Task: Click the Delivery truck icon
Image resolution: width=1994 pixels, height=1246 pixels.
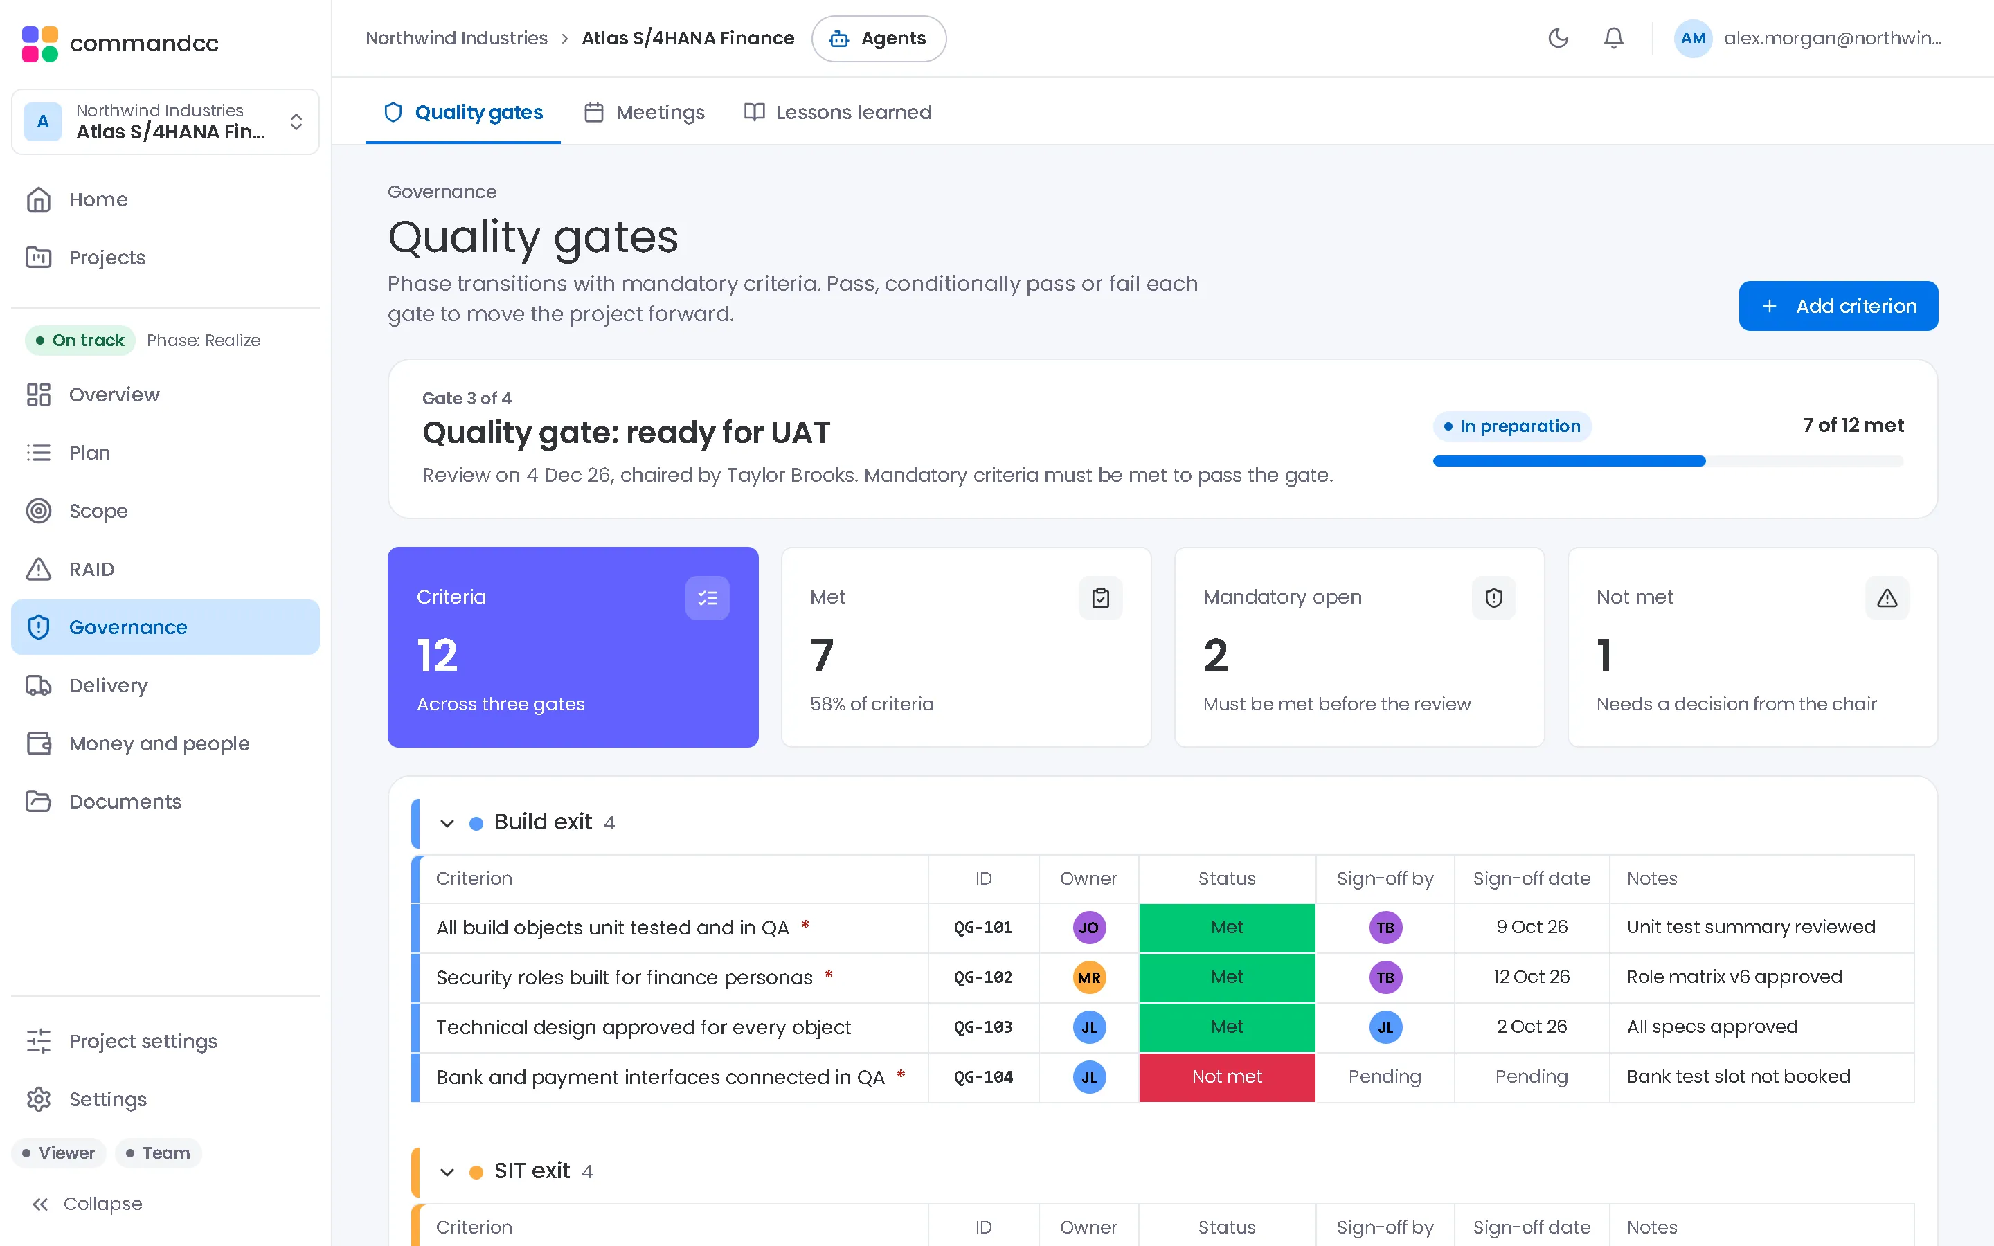Action: click(39, 685)
